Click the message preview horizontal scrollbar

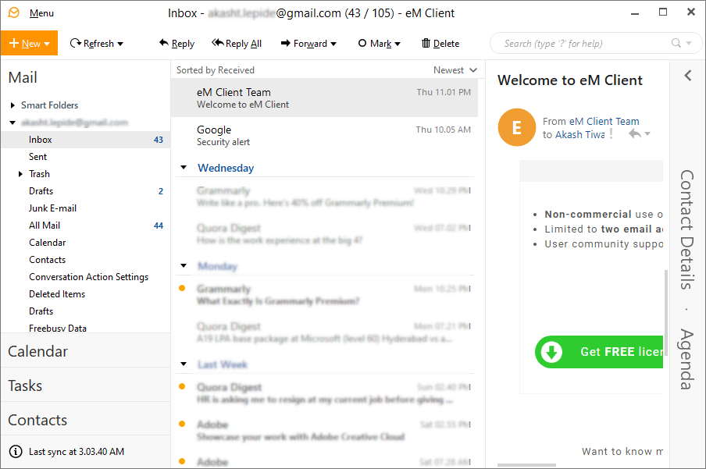point(527,465)
